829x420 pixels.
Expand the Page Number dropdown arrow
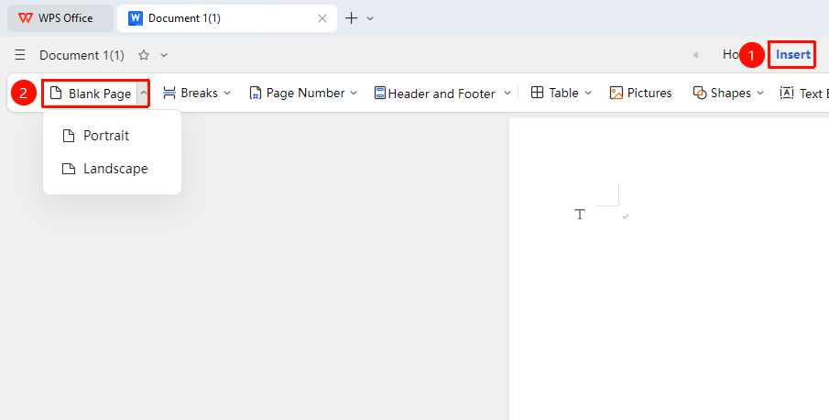pyautogui.click(x=354, y=94)
